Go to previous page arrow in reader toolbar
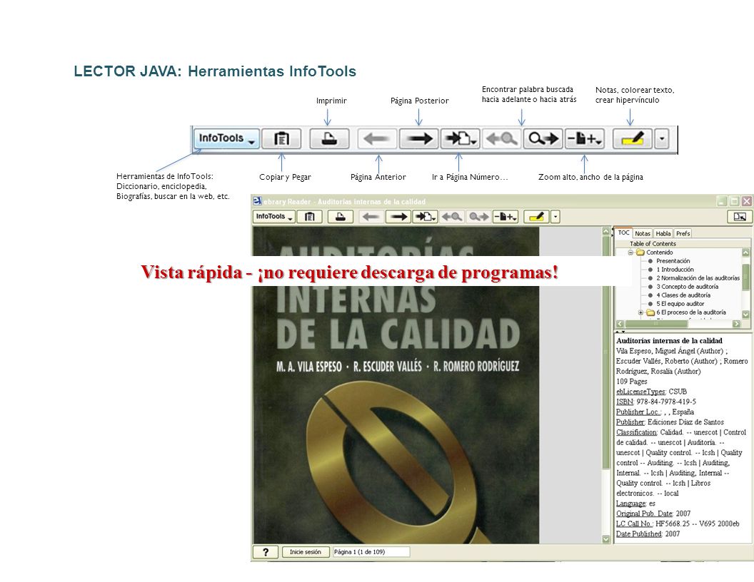The image size is (754, 582). (371, 217)
